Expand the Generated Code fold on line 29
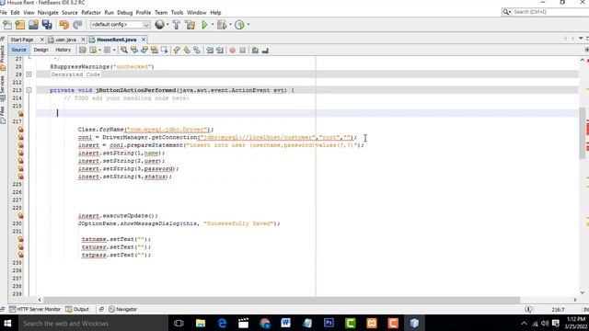The image size is (589, 331). (29, 74)
